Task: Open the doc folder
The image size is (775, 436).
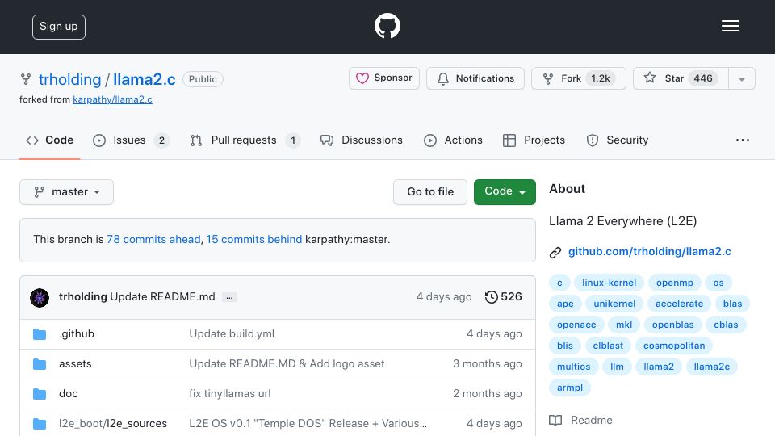Action: click(x=68, y=394)
